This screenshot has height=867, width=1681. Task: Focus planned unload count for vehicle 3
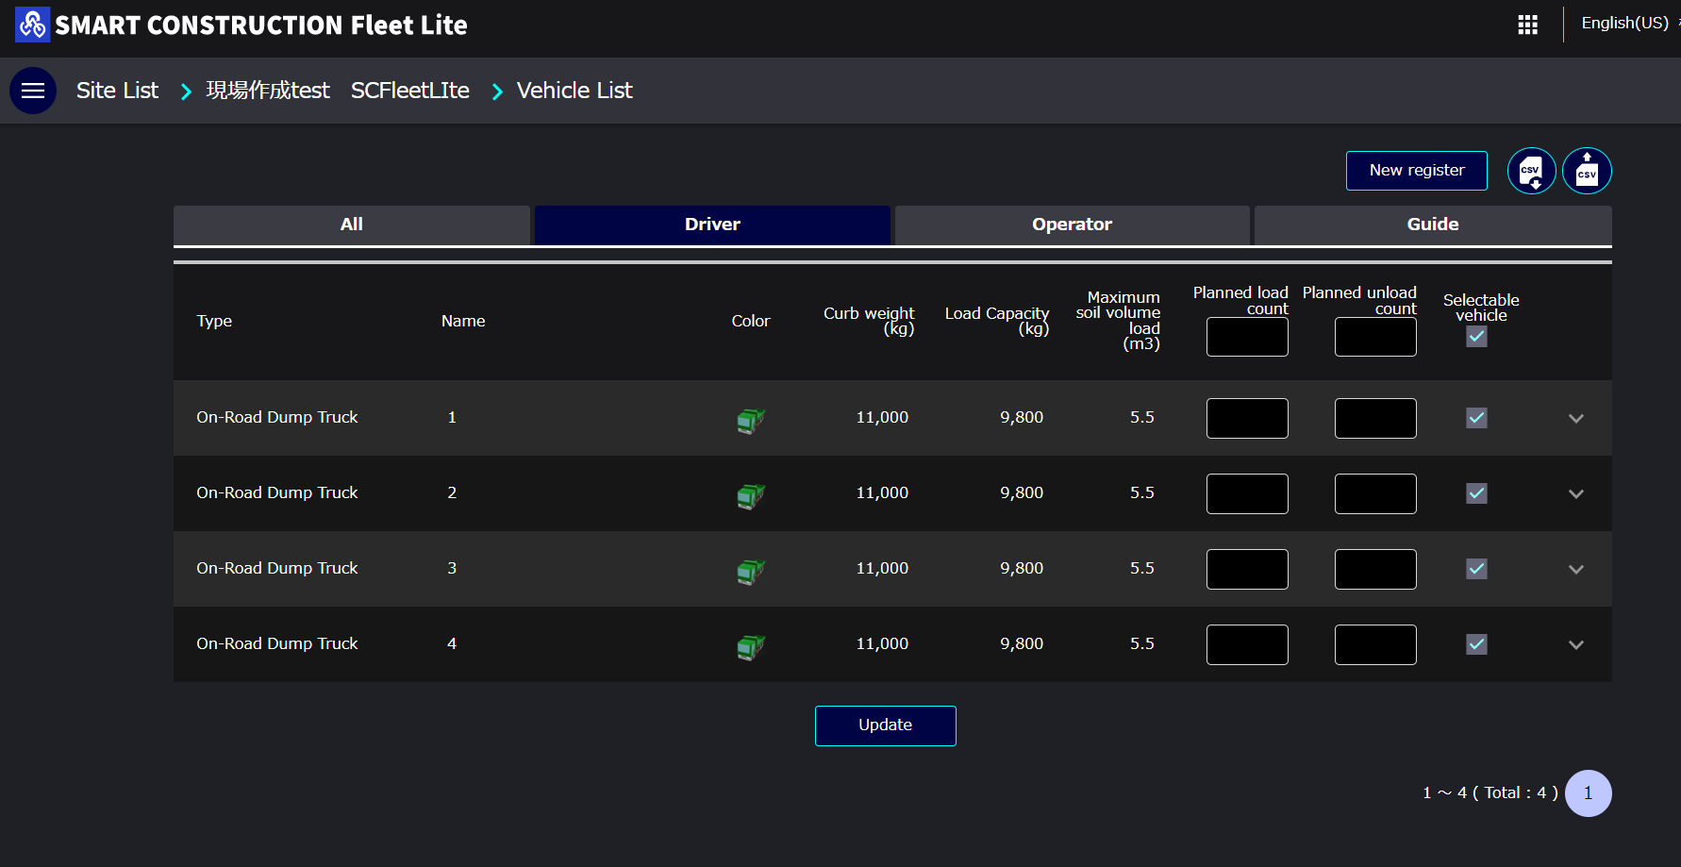point(1375,569)
